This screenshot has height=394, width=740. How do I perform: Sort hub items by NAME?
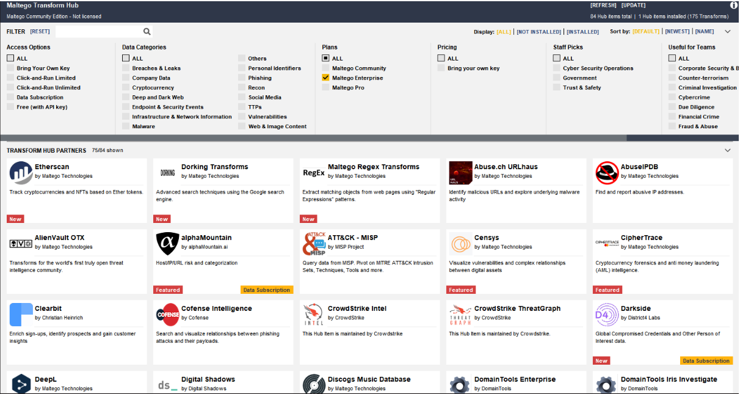click(x=705, y=32)
